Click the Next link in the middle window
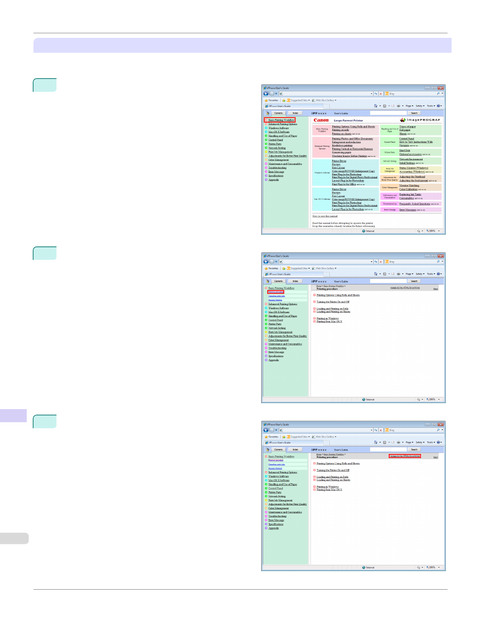 436,289
